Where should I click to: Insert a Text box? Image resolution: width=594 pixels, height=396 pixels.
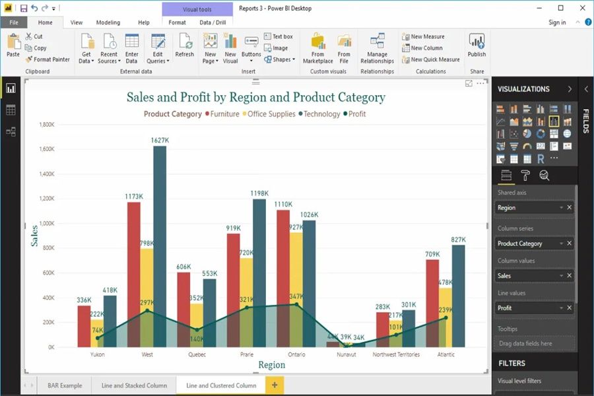279,36
